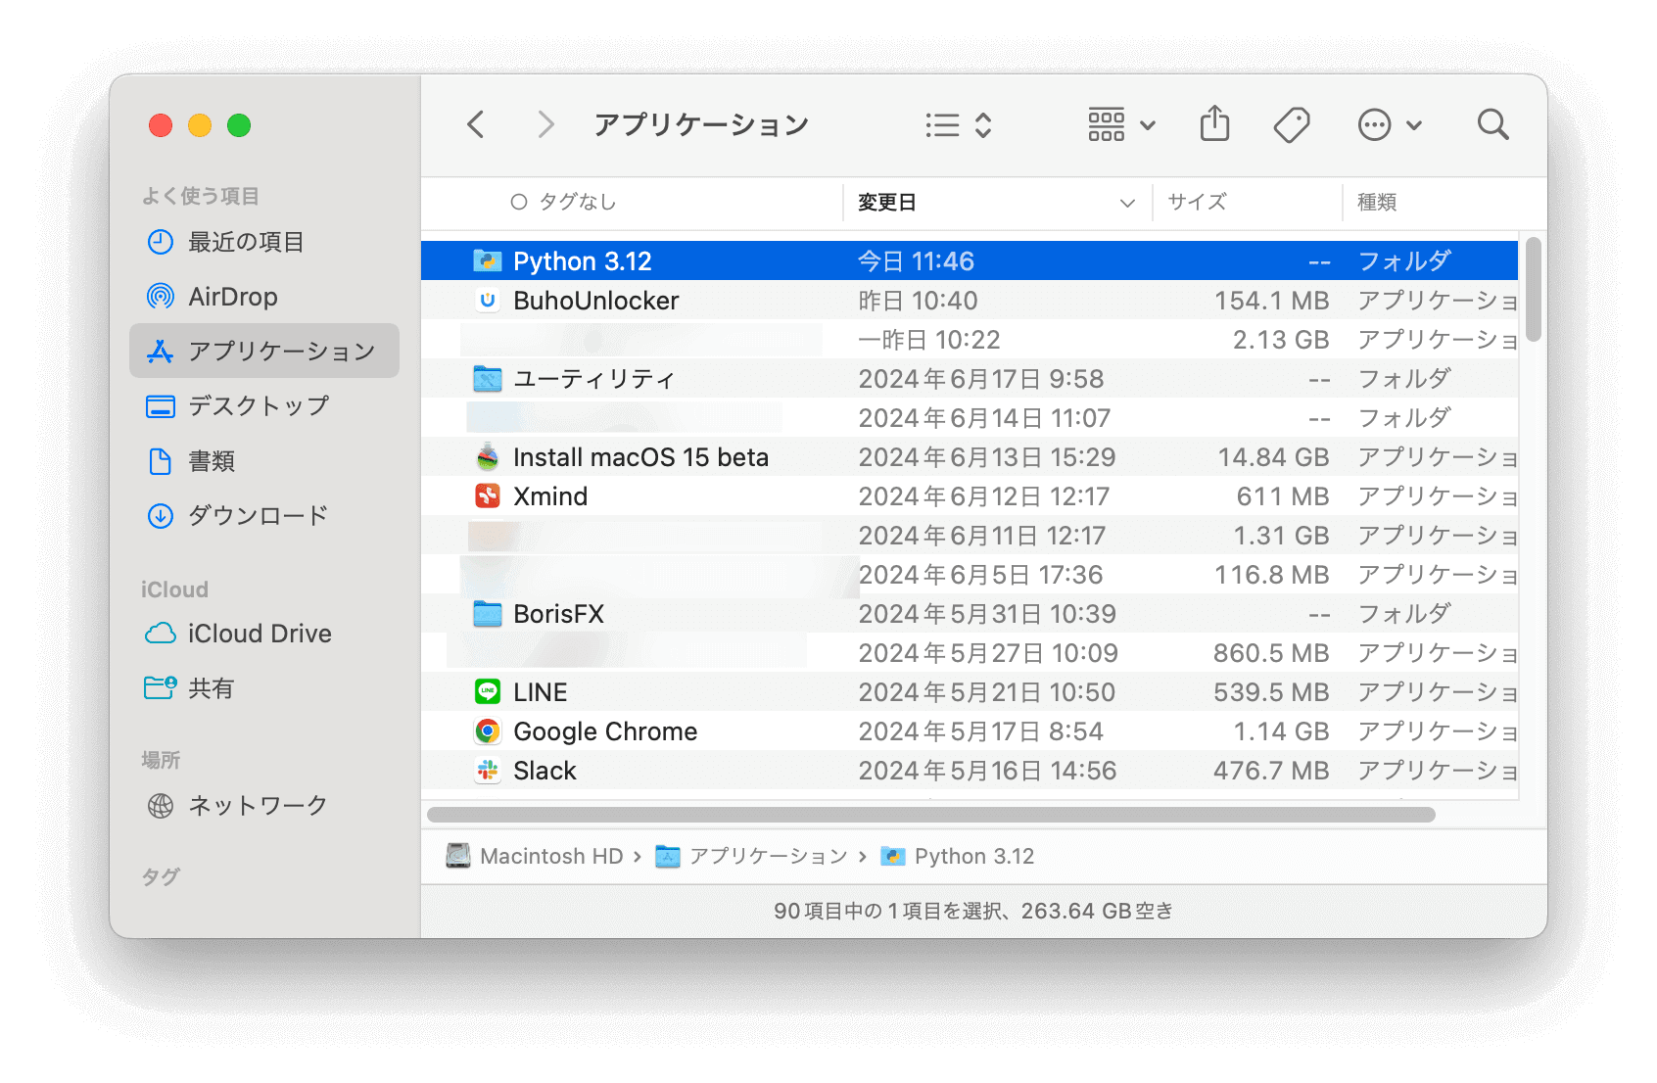Click the AirDrop radar icon
Image resolution: width=1657 pixels, height=1083 pixels.
coord(161,297)
